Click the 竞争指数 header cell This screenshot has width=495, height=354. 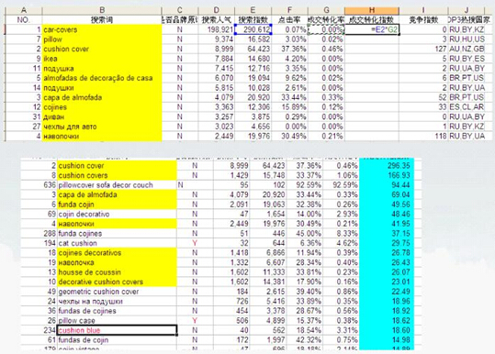(x=423, y=20)
